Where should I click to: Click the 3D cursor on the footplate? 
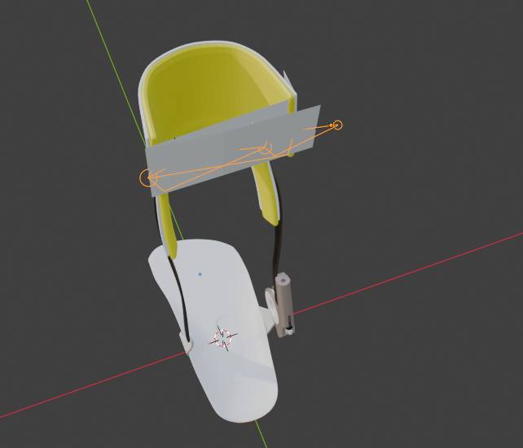tap(223, 338)
